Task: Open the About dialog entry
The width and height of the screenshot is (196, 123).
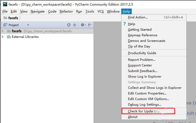Action: pyautogui.click(x=154, y=117)
